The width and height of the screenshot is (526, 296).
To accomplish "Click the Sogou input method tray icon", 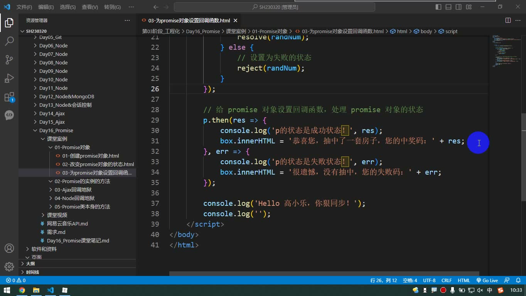I will 501,290.
